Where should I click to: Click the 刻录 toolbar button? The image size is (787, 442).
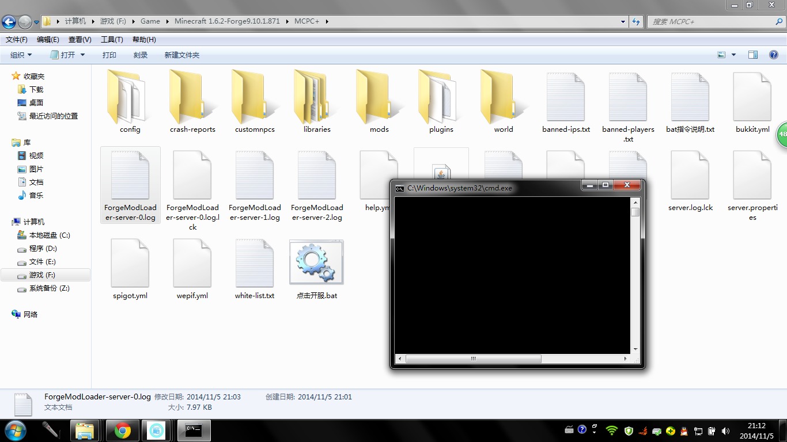(141, 55)
